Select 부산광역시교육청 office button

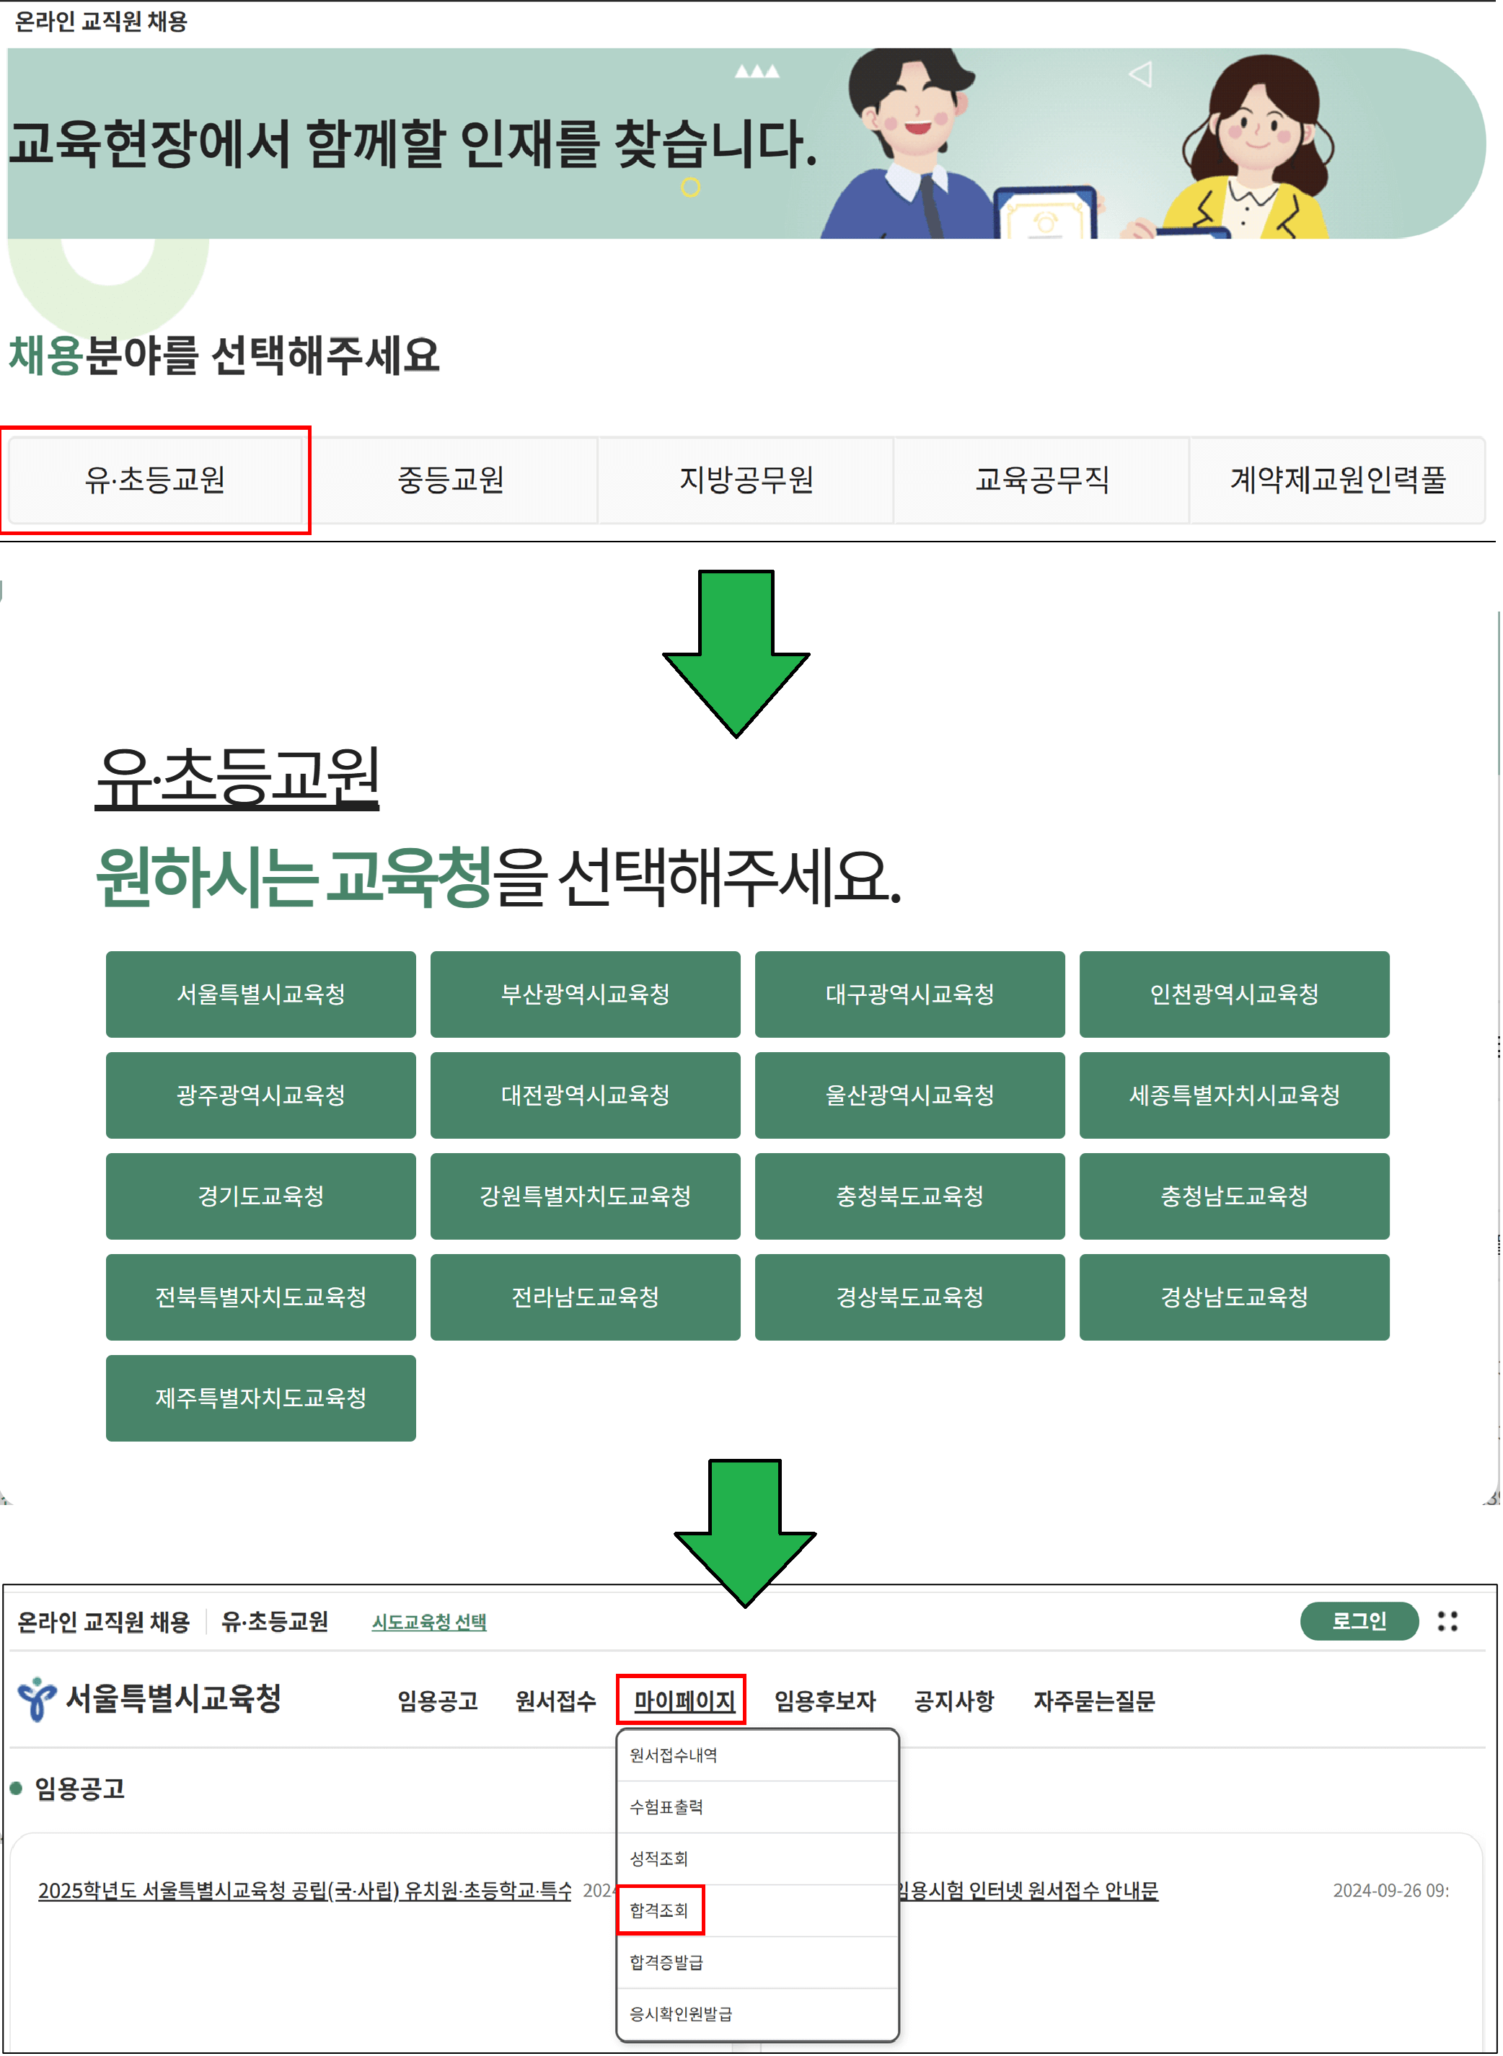(x=586, y=995)
